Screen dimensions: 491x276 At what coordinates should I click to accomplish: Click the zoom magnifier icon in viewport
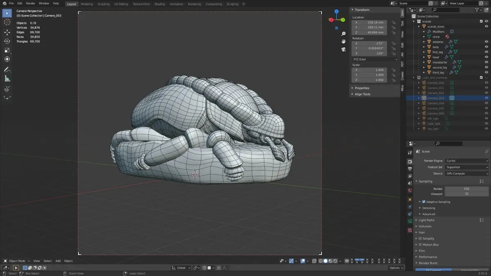pos(344,34)
